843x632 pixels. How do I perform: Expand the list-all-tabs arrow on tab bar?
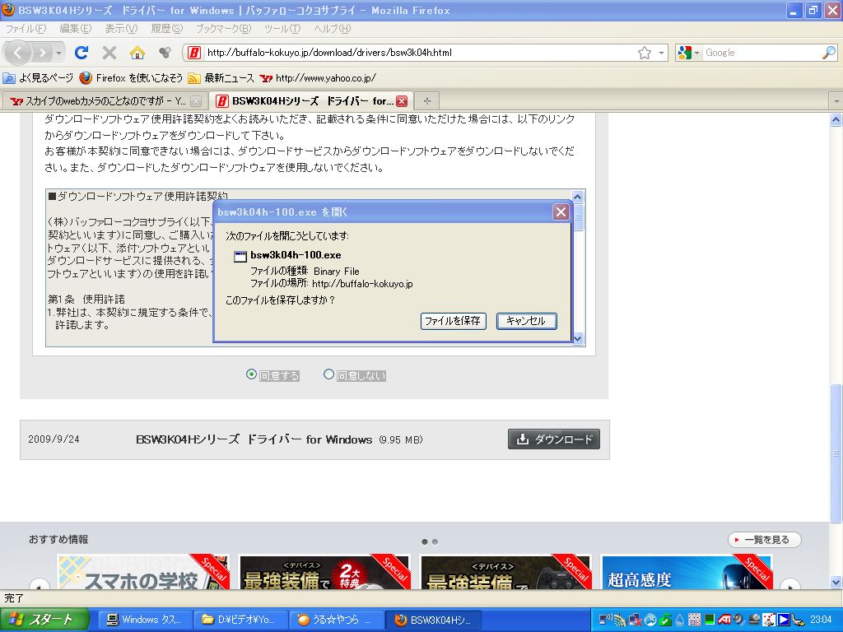[836, 100]
